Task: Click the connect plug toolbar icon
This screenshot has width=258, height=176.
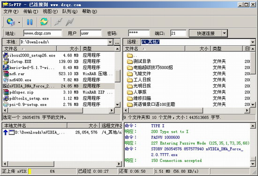Action: click(x=59, y=22)
